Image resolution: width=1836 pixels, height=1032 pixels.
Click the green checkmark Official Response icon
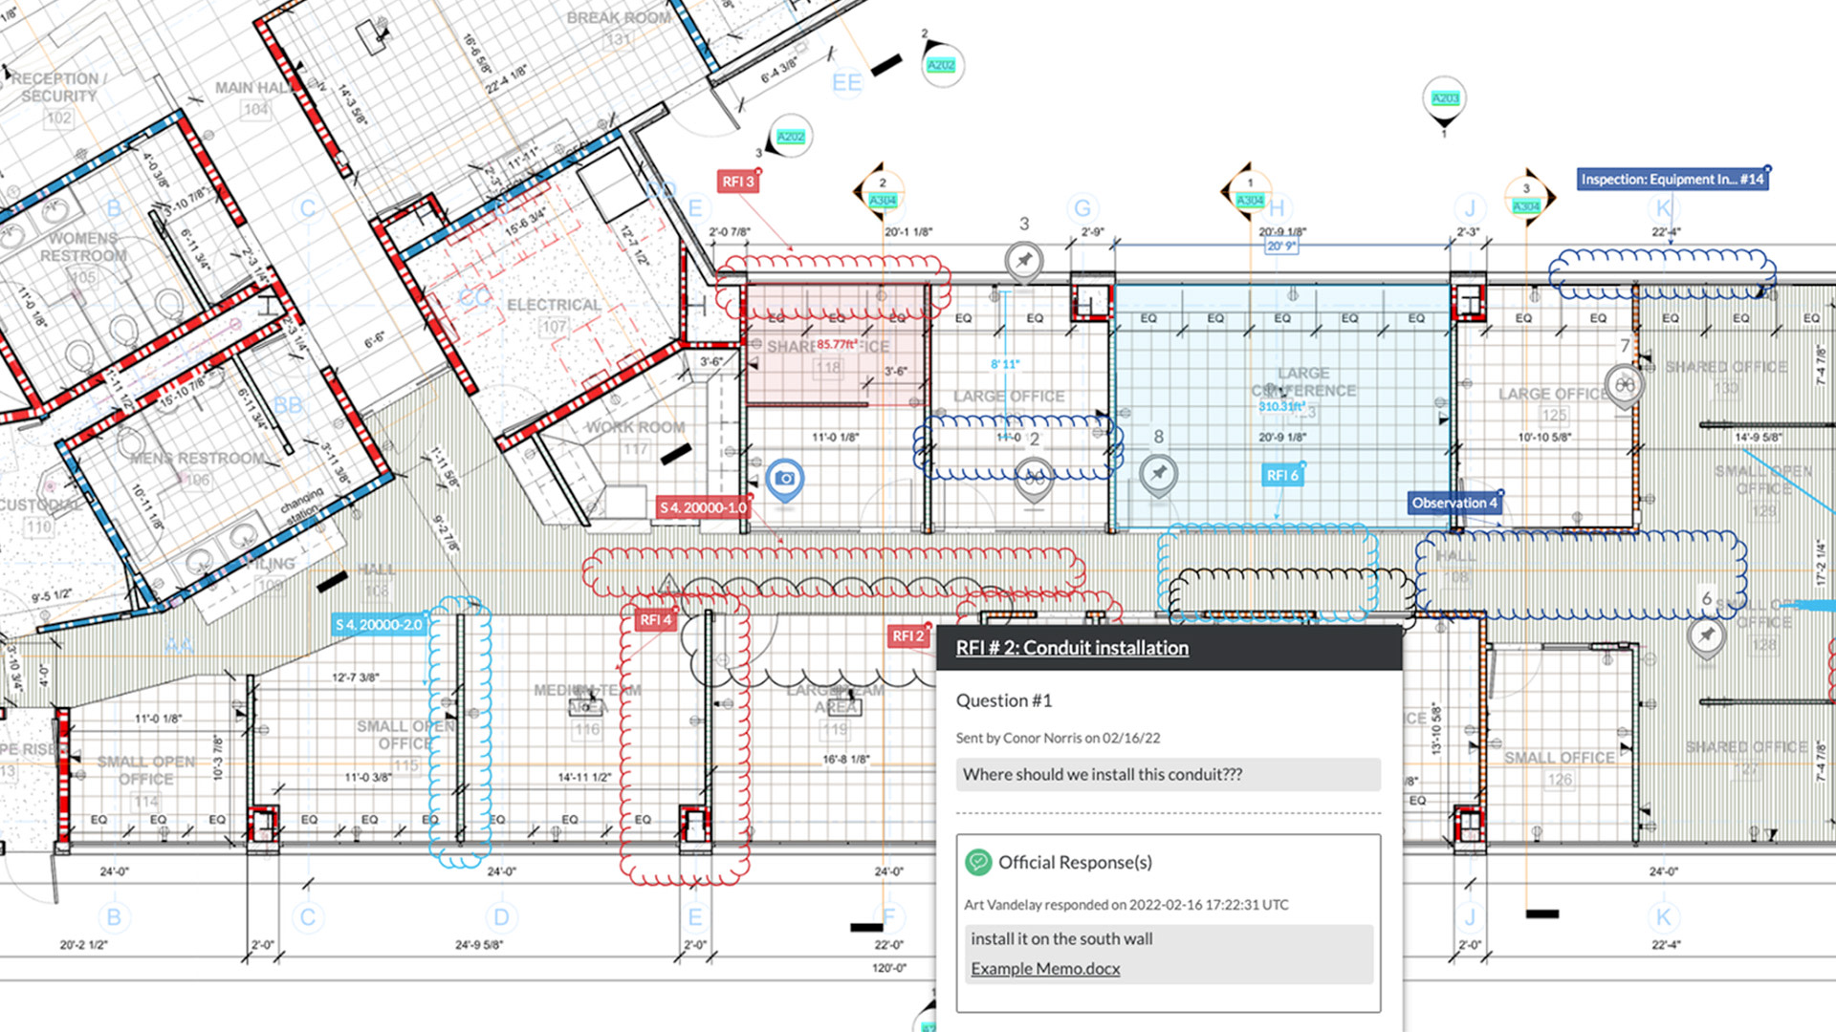coord(978,862)
